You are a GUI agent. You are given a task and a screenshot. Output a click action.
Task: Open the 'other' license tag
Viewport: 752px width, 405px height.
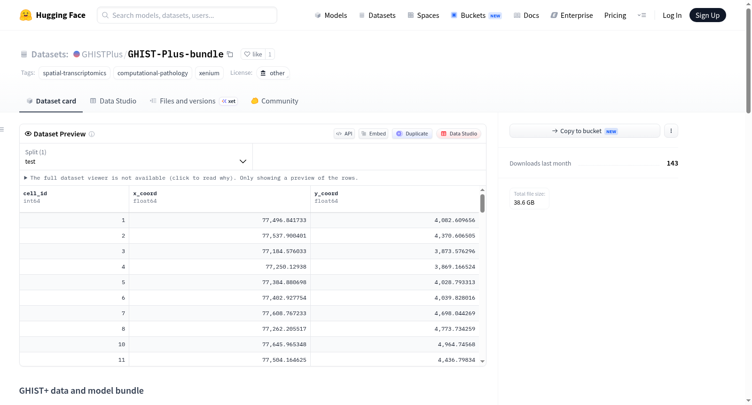click(273, 73)
